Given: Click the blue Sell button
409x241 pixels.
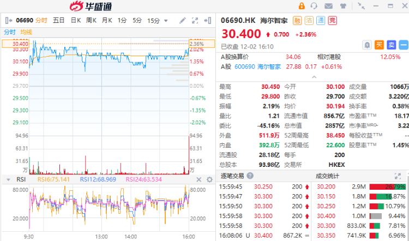Looking at the screenshot, I should point(391,45).
